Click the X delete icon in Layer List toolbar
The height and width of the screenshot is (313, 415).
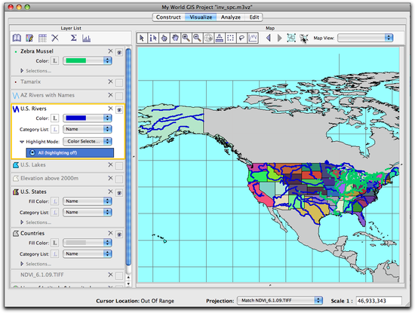(x=55, y=38)
